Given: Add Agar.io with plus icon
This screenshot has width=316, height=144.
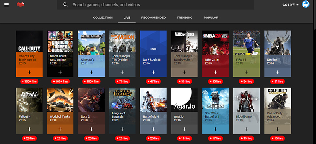Looking at the screenshot, I should point(184,129).
